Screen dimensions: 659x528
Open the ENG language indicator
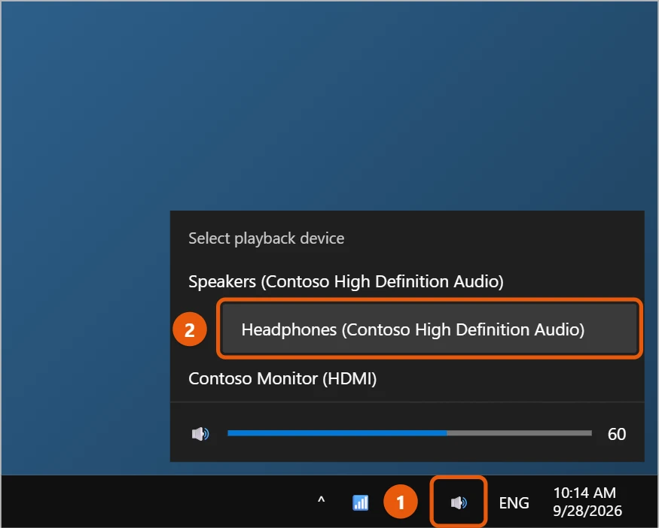click(514, 502)
